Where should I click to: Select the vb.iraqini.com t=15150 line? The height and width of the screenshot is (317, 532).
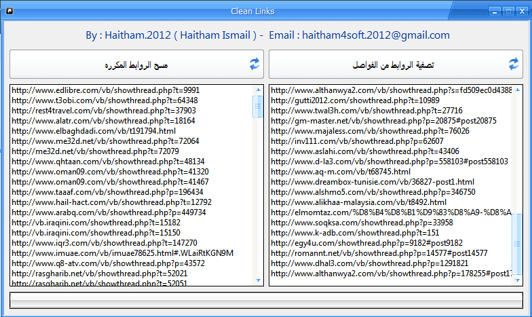pyautogui.click(x=96, y=233)
